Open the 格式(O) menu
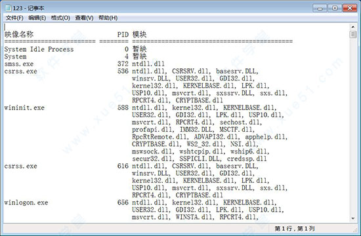The width and height of the screenshot is (361, 236). (x=60, y=18)
